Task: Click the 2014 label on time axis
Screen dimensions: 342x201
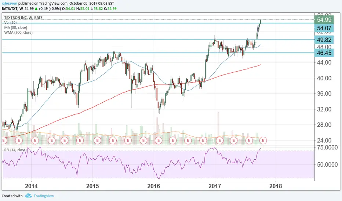Action: point(31,186)
